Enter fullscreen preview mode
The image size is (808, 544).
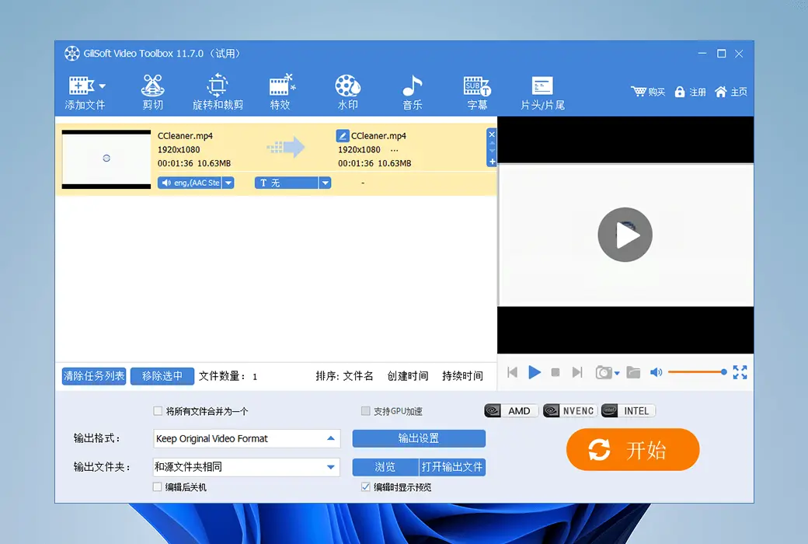pyautogui.click(x=740, y=371)
